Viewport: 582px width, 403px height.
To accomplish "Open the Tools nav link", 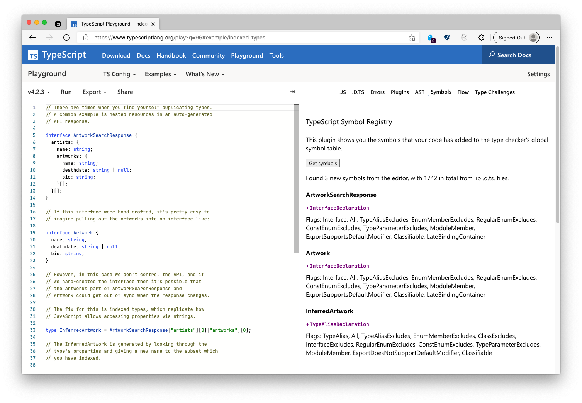I will tap(277, 55).
